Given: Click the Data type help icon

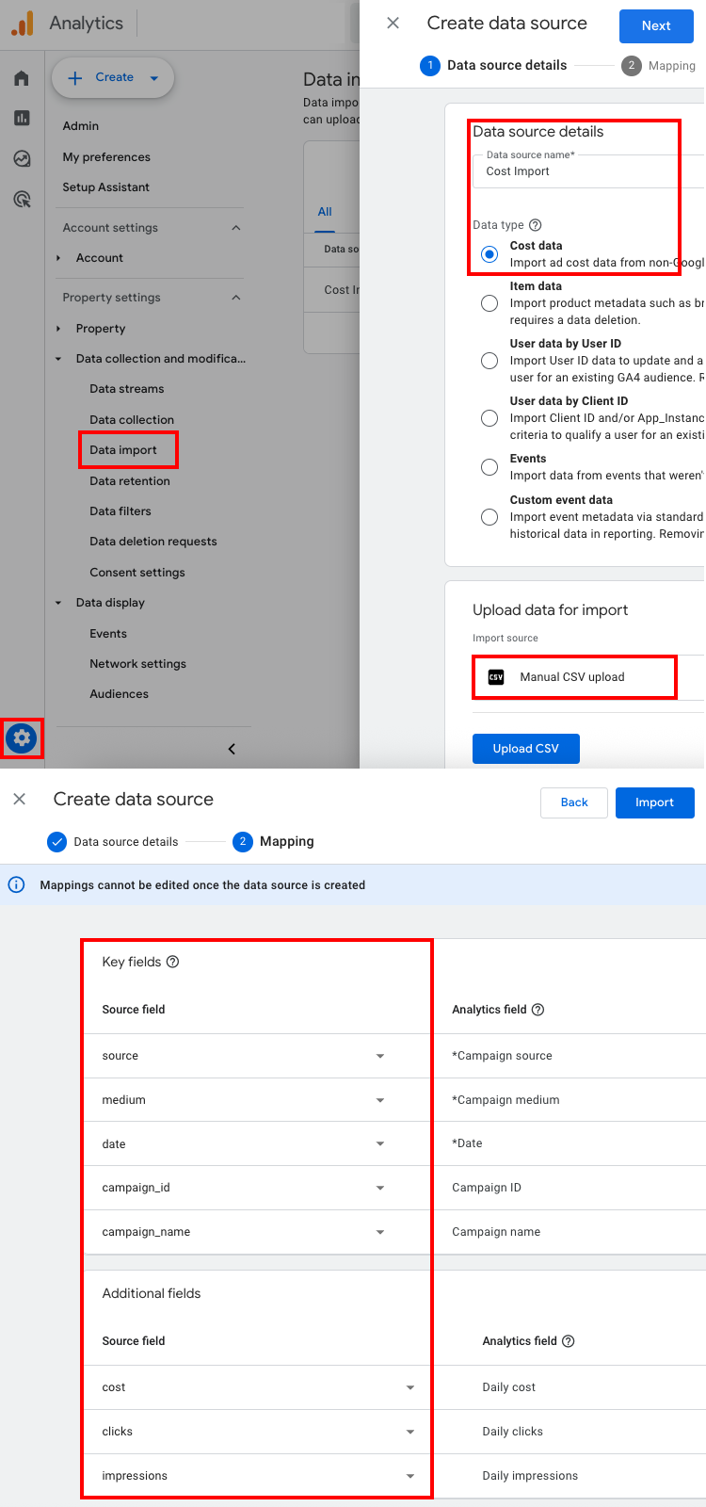Looking at the screenshot, I should pyautogui.click(x=536, y=225).
